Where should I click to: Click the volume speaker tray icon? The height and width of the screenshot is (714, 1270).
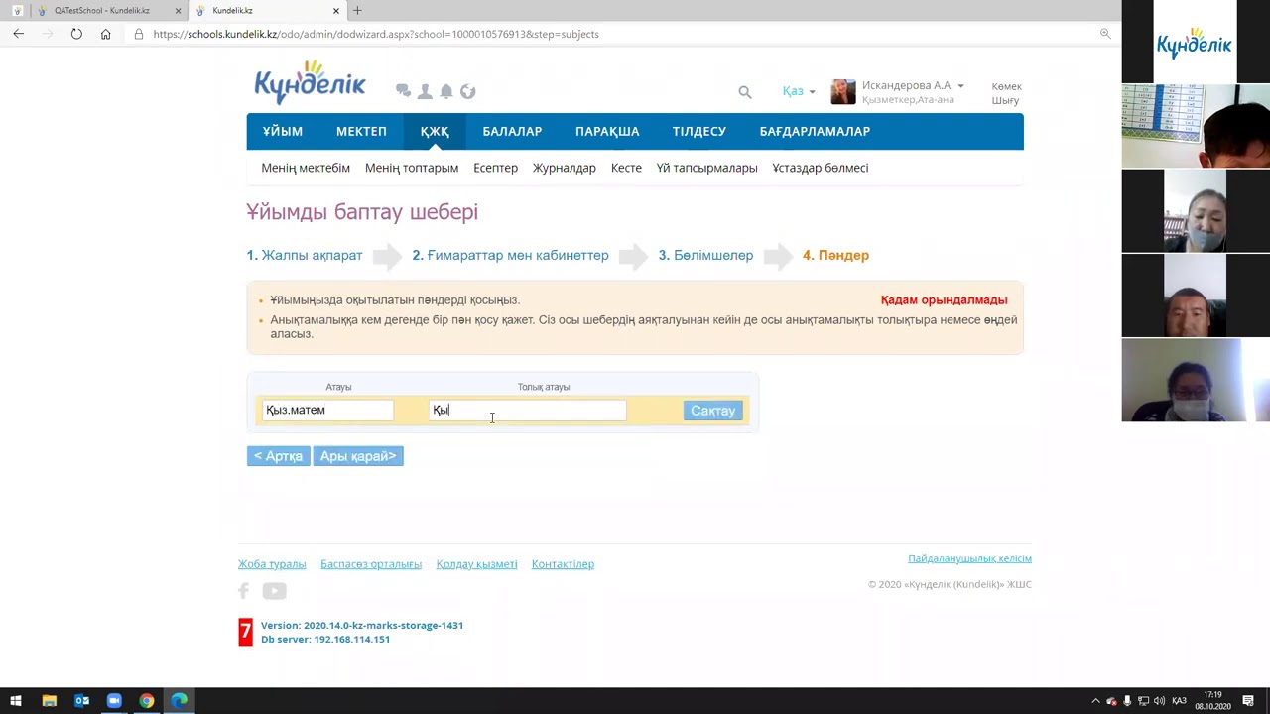point(1159,701)
